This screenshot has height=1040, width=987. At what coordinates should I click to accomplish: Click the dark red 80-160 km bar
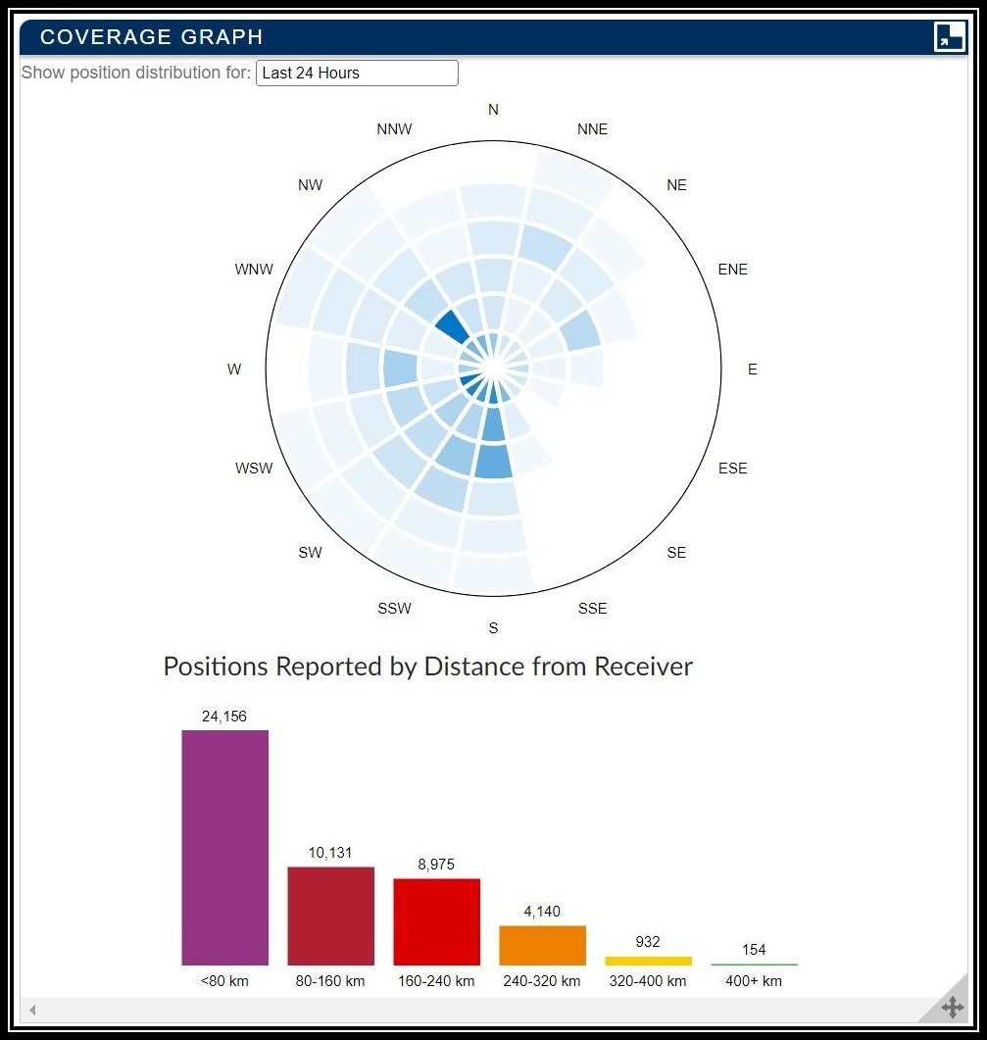pyautogui.click(x=330, y=916)
